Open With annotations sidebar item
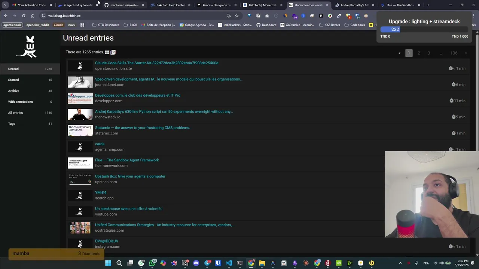This screenshot has height=269, width=479. [30, 102]
